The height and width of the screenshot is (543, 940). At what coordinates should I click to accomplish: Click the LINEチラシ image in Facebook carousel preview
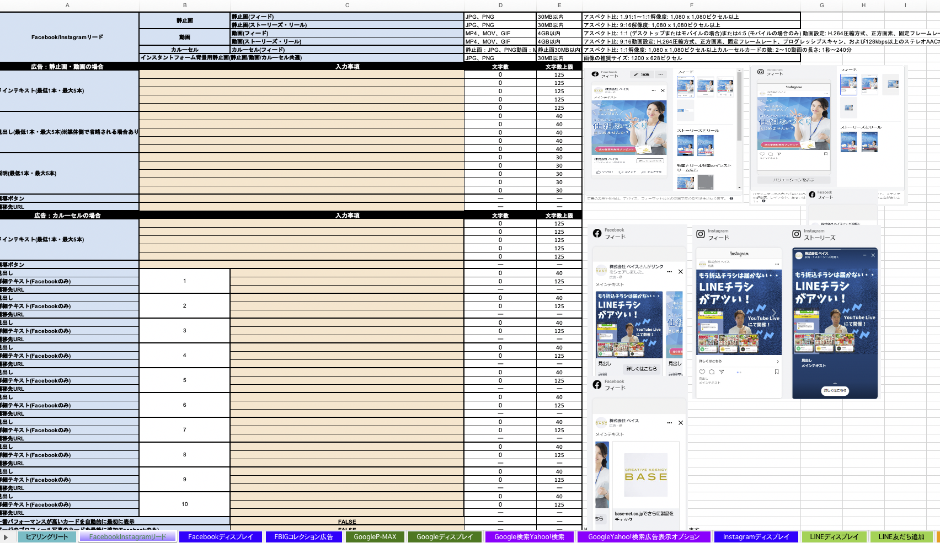click(629, 325)
